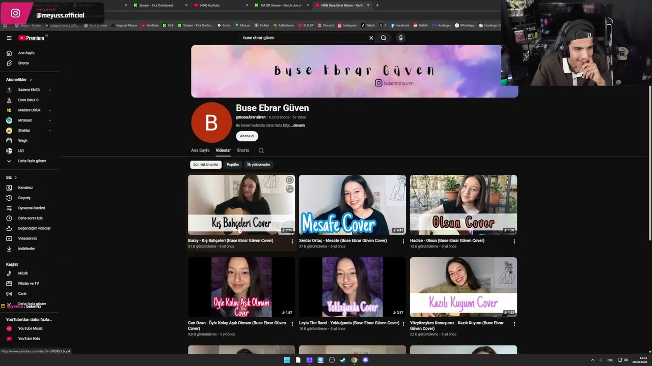
Task: Select the İlk yüklenenler filter chip
Action: pyautogui.click(x=259, y=165)
